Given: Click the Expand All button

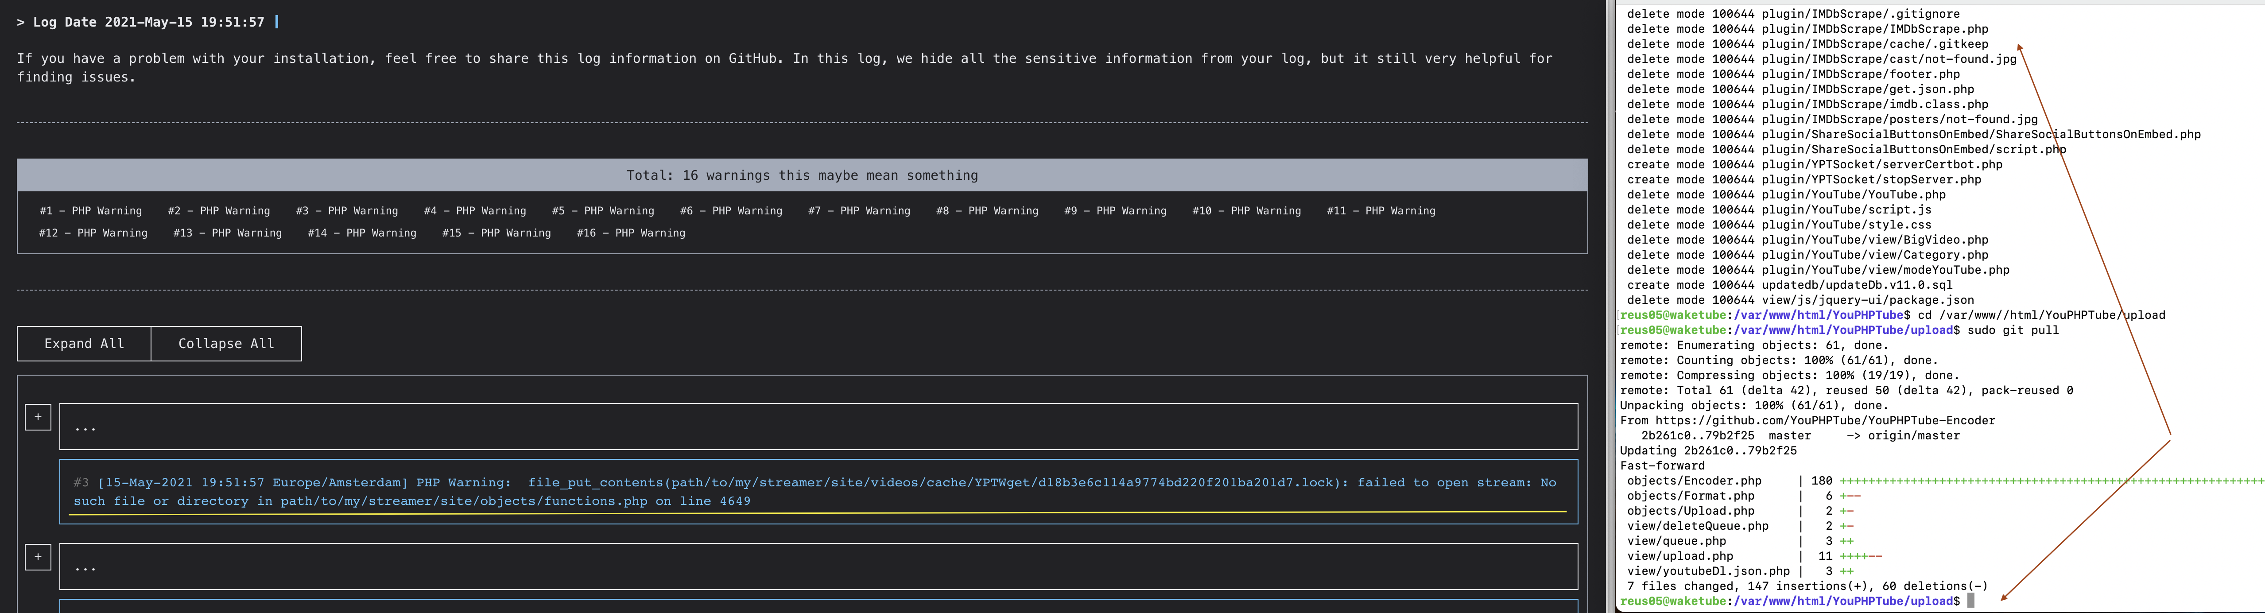Looking at the screenshot, I should tap(85, 344).
